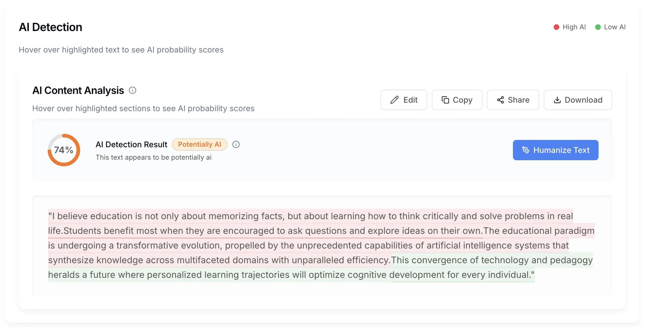Click the Copy button

pos(457,100)
